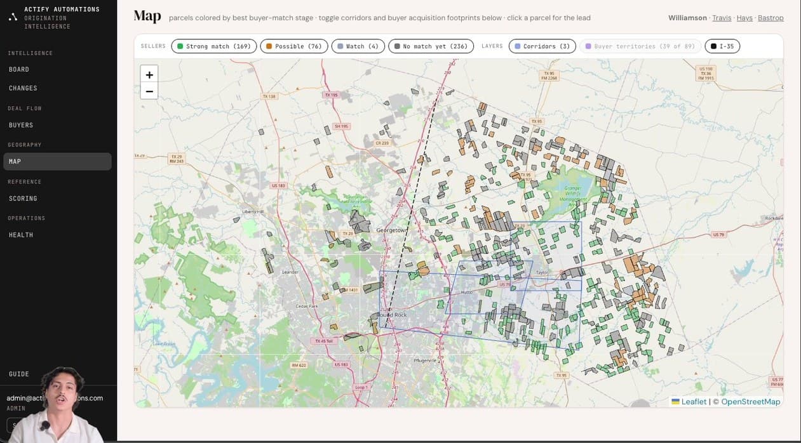The width and height of the screenshot is (801, 443).
Task: Click the Map page heading
Action: (147, 17)
